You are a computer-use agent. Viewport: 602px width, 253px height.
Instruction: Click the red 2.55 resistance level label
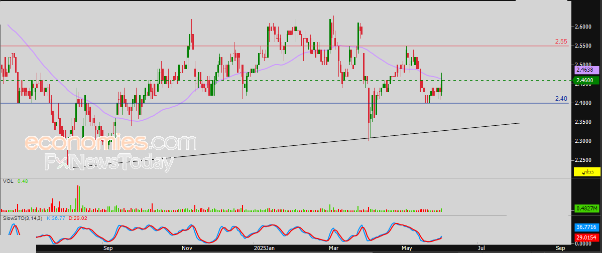(561, 42)
